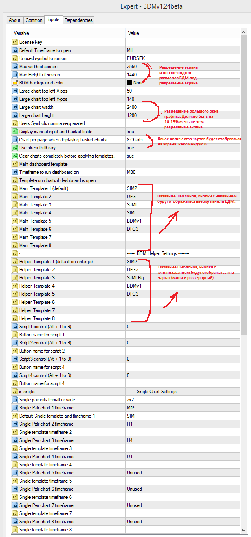Open the Dependencies tab

point(79,20)
